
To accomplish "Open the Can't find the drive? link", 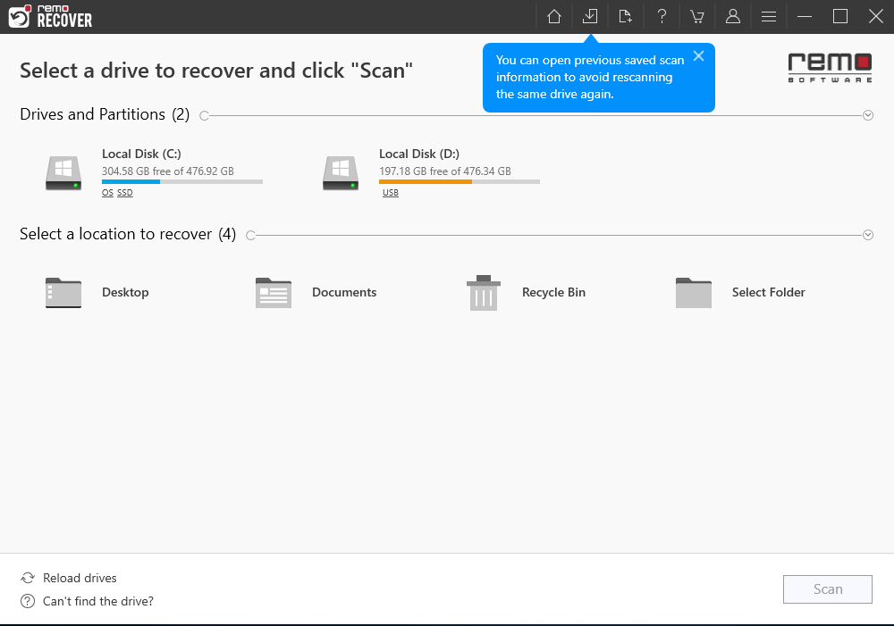I will (98, 602).
